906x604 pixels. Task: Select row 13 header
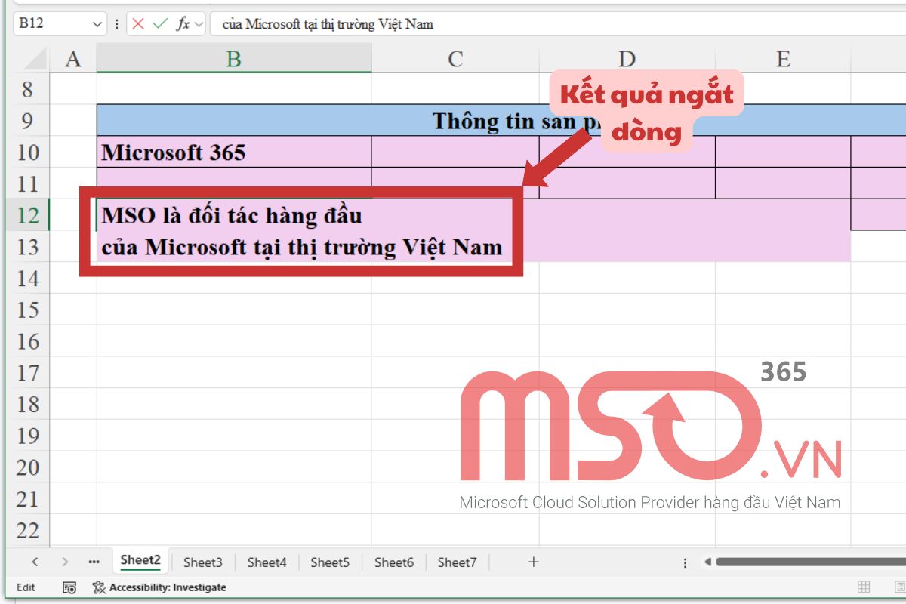(28, 247)
